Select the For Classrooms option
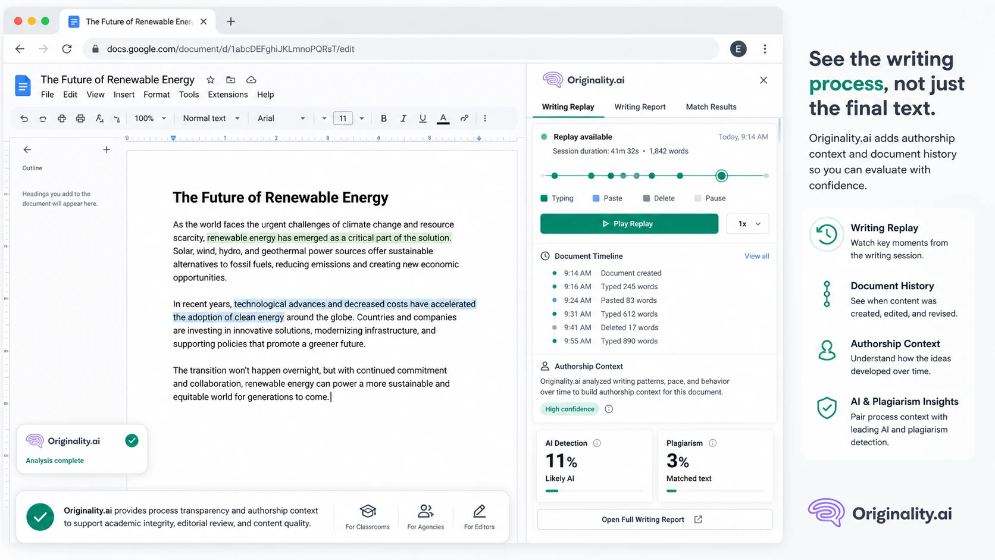Viewport: 995px width, 560px height. pyautogui.click(x=368, y=517)
